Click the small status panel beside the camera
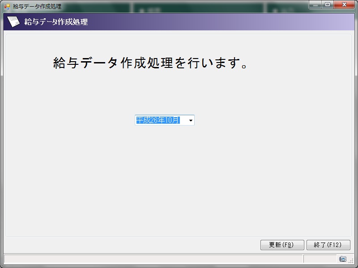358x268 pixels. [320, 259]
